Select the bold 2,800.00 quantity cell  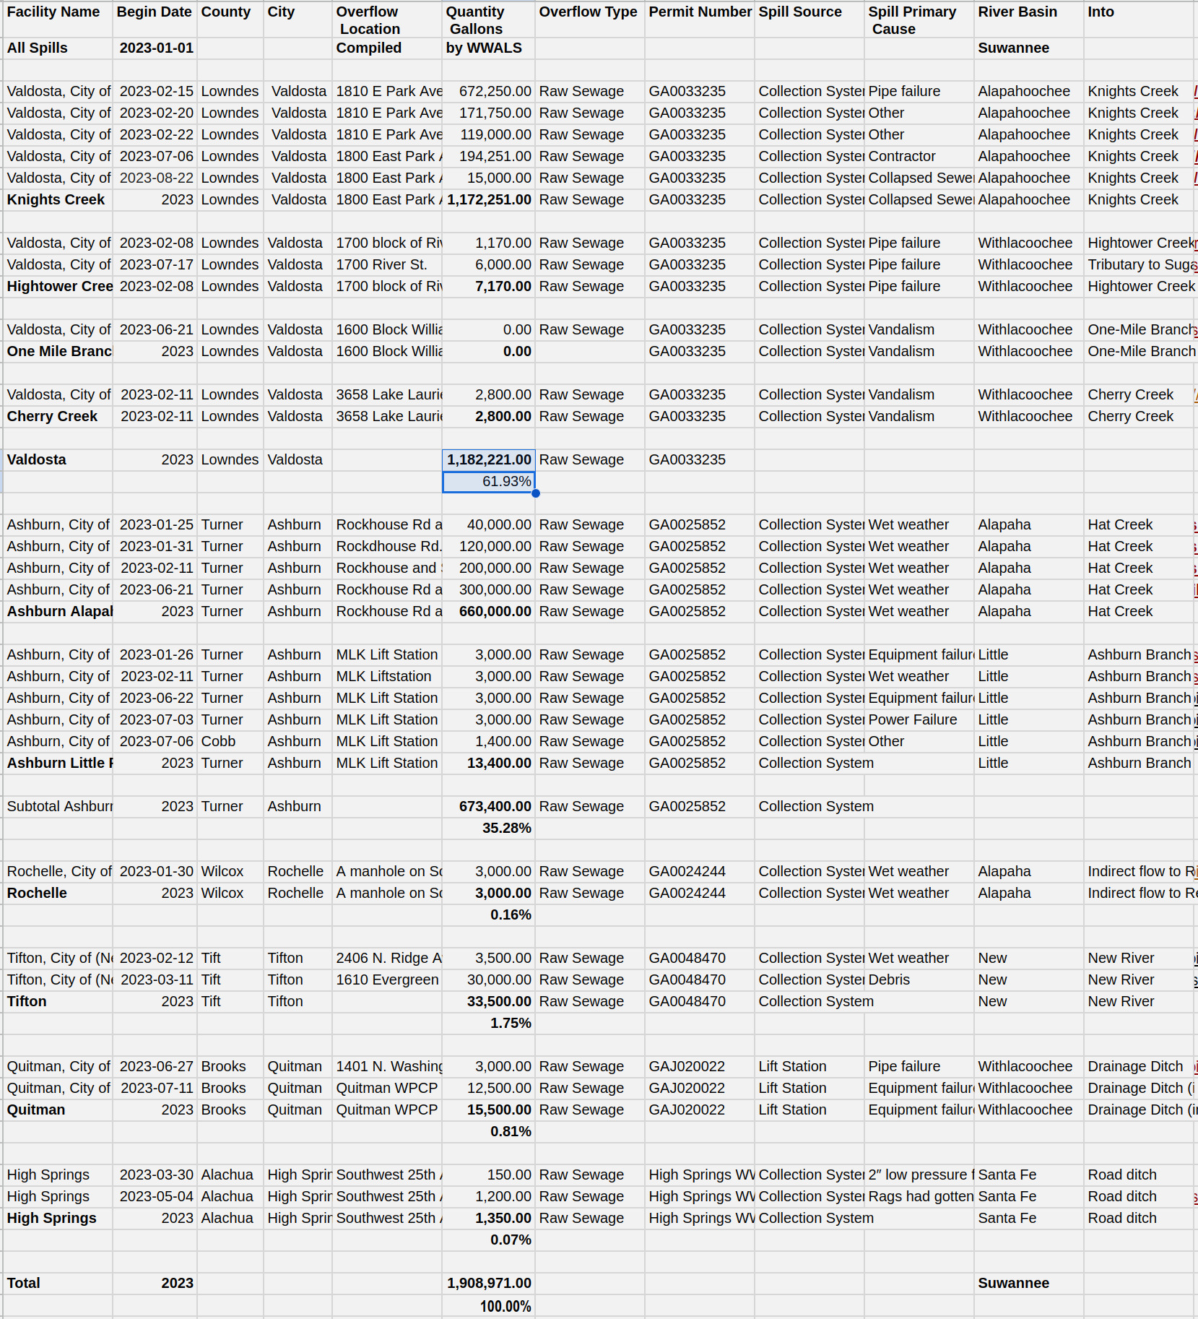[489, 417]
